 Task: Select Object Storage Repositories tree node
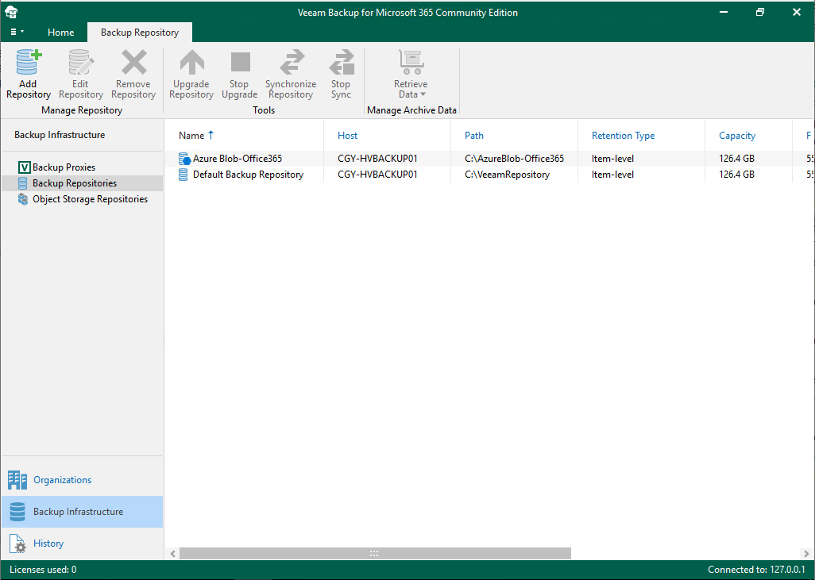click(90, 199)
